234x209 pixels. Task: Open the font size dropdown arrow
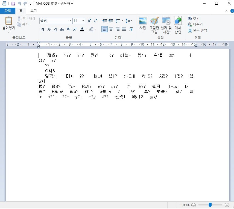point(83,21)
